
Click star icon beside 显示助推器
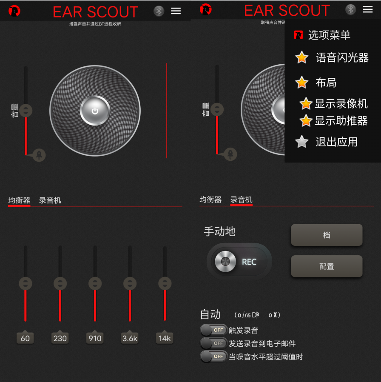click(x=306, y=120)
